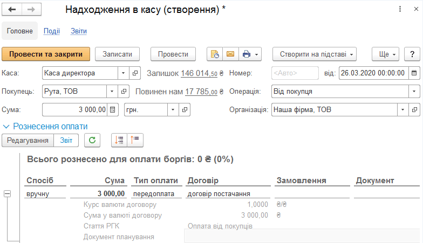Open the Ще menu
423x243 pixels.
(x=385, y=54)
